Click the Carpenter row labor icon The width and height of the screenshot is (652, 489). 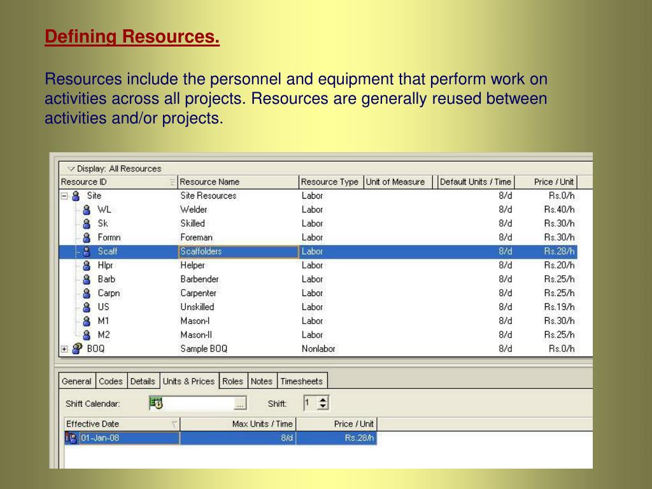pos(87,294)
